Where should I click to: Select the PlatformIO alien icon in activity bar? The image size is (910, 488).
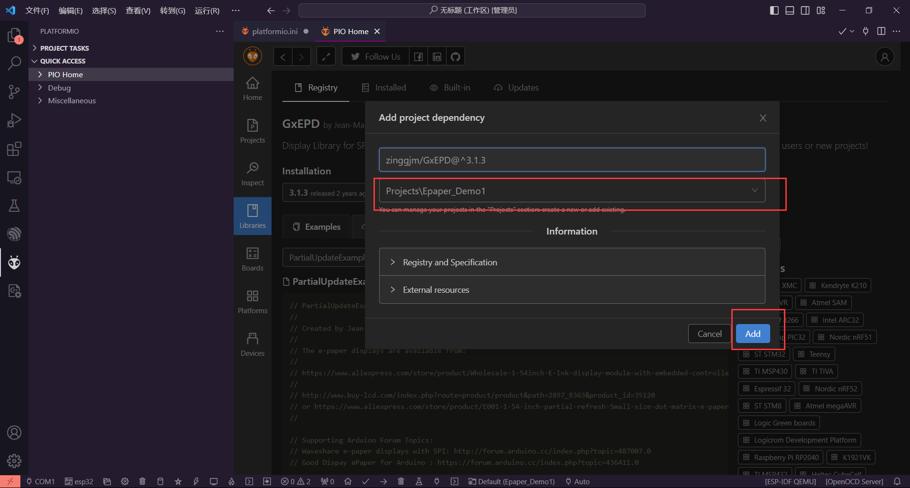[14, 262]
